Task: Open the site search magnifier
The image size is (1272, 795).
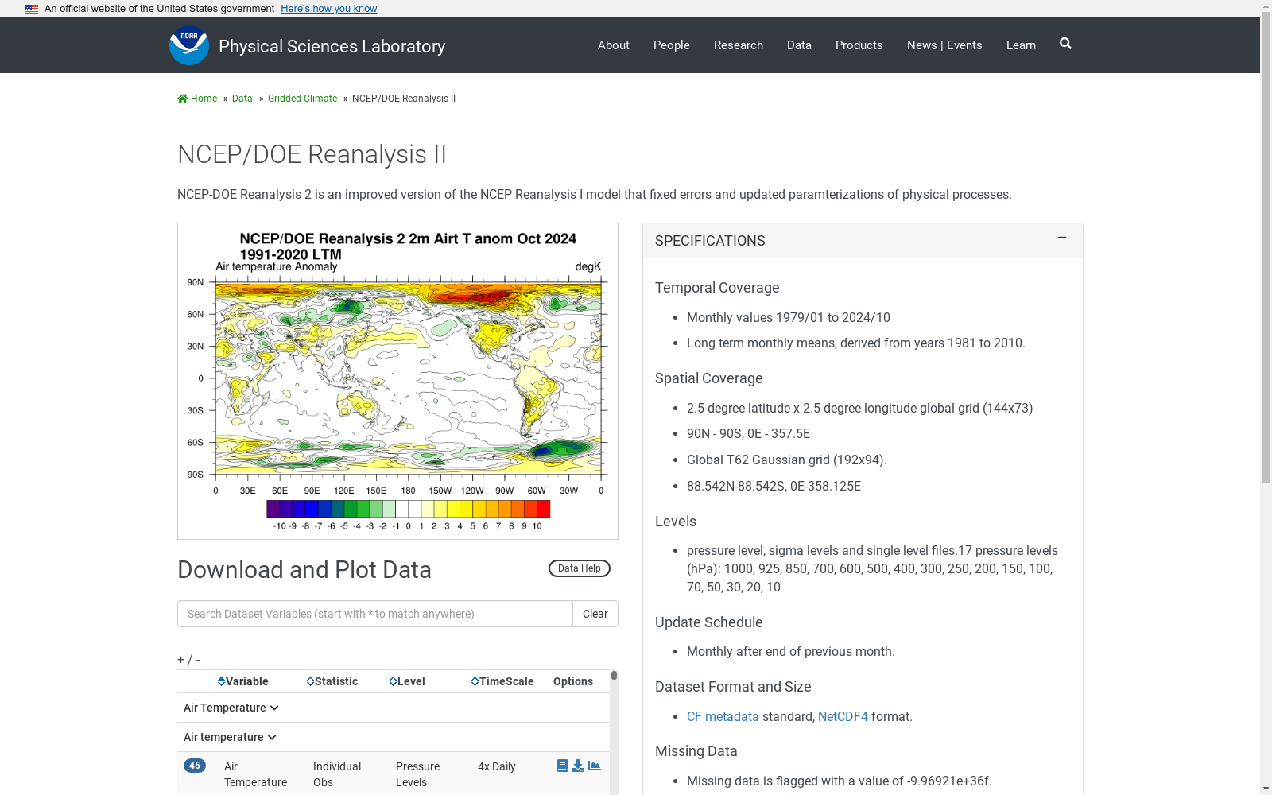Action: (1065, 44)
